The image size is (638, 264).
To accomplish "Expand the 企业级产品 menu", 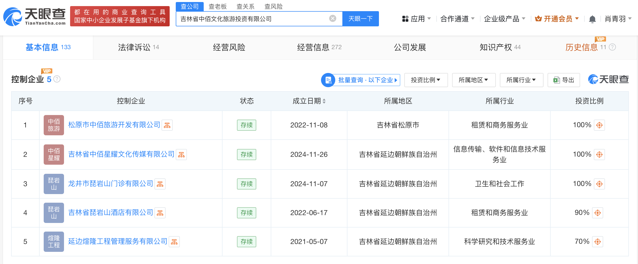I will pyautogui.click(x=505, y=19).
